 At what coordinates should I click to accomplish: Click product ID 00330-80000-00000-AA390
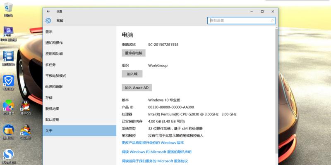coord(171,107)
